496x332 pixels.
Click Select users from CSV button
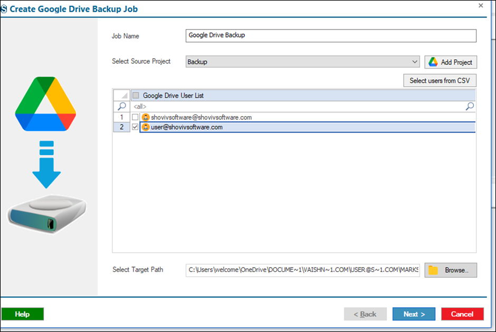click(x=440, y=80)
